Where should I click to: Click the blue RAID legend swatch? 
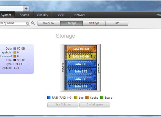(x=49, y=98)
